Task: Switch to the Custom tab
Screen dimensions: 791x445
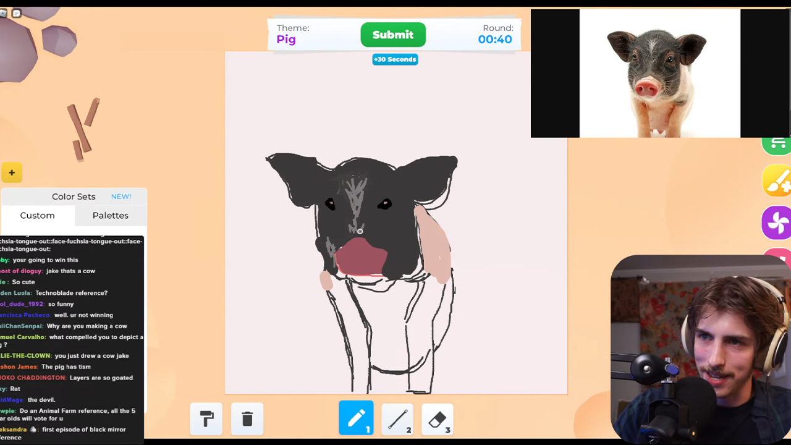Action: pos(37,215)
